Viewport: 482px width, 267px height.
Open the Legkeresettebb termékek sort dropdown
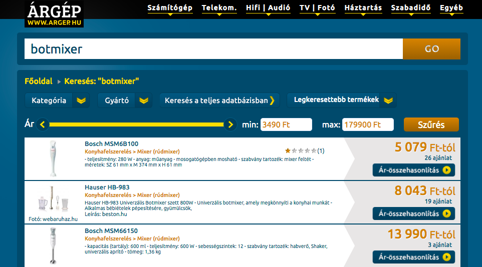pyautogui.click(x=342, y=100)
